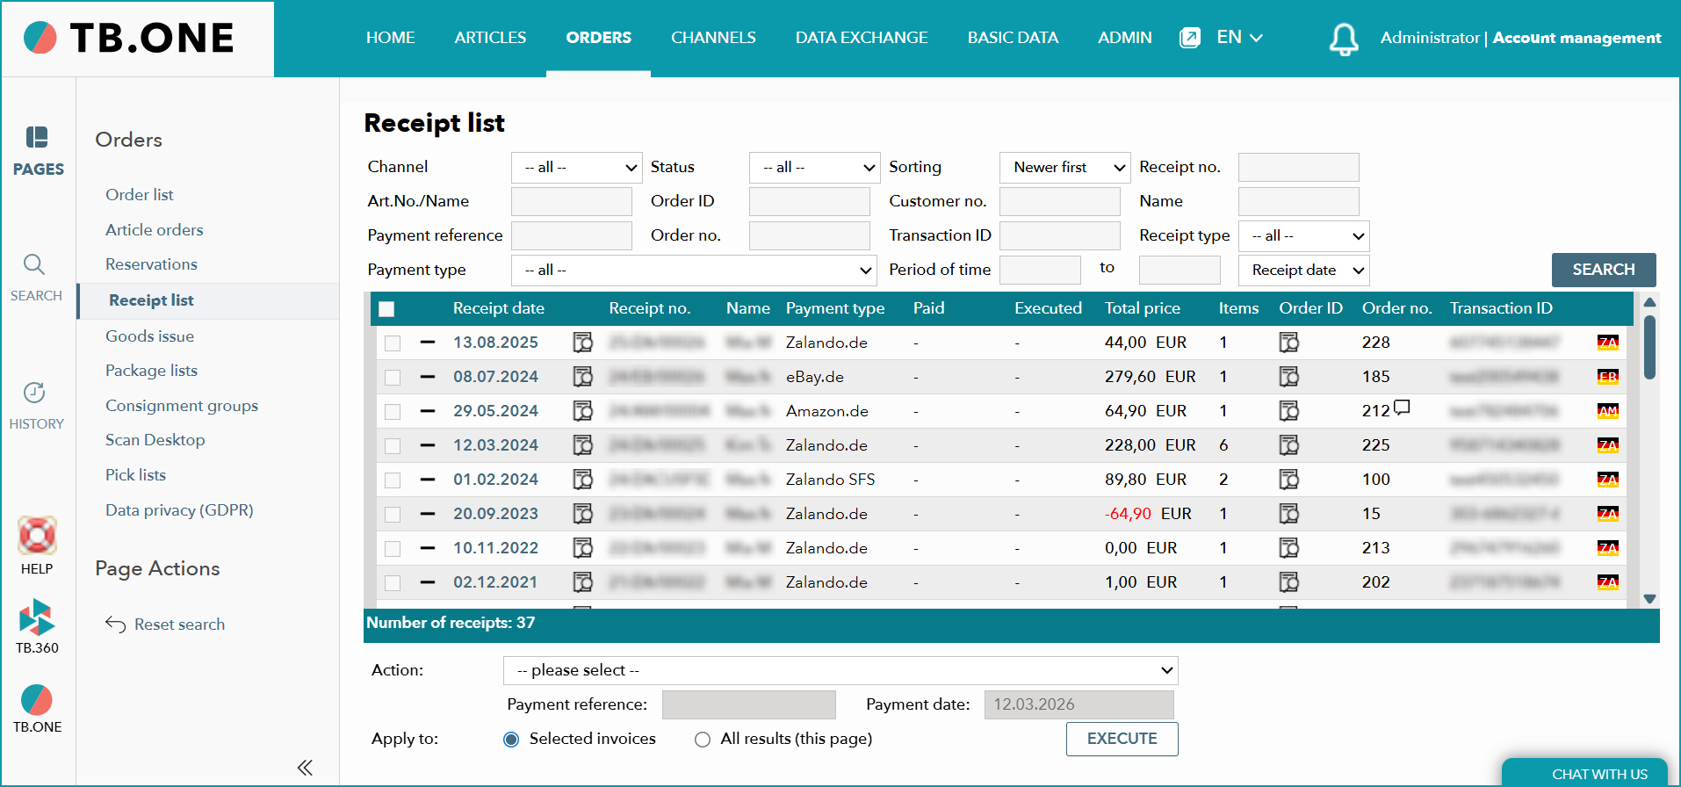Open Account management link
Image resolution: width=1681 pixels, height=787 pixels.
1576,38
